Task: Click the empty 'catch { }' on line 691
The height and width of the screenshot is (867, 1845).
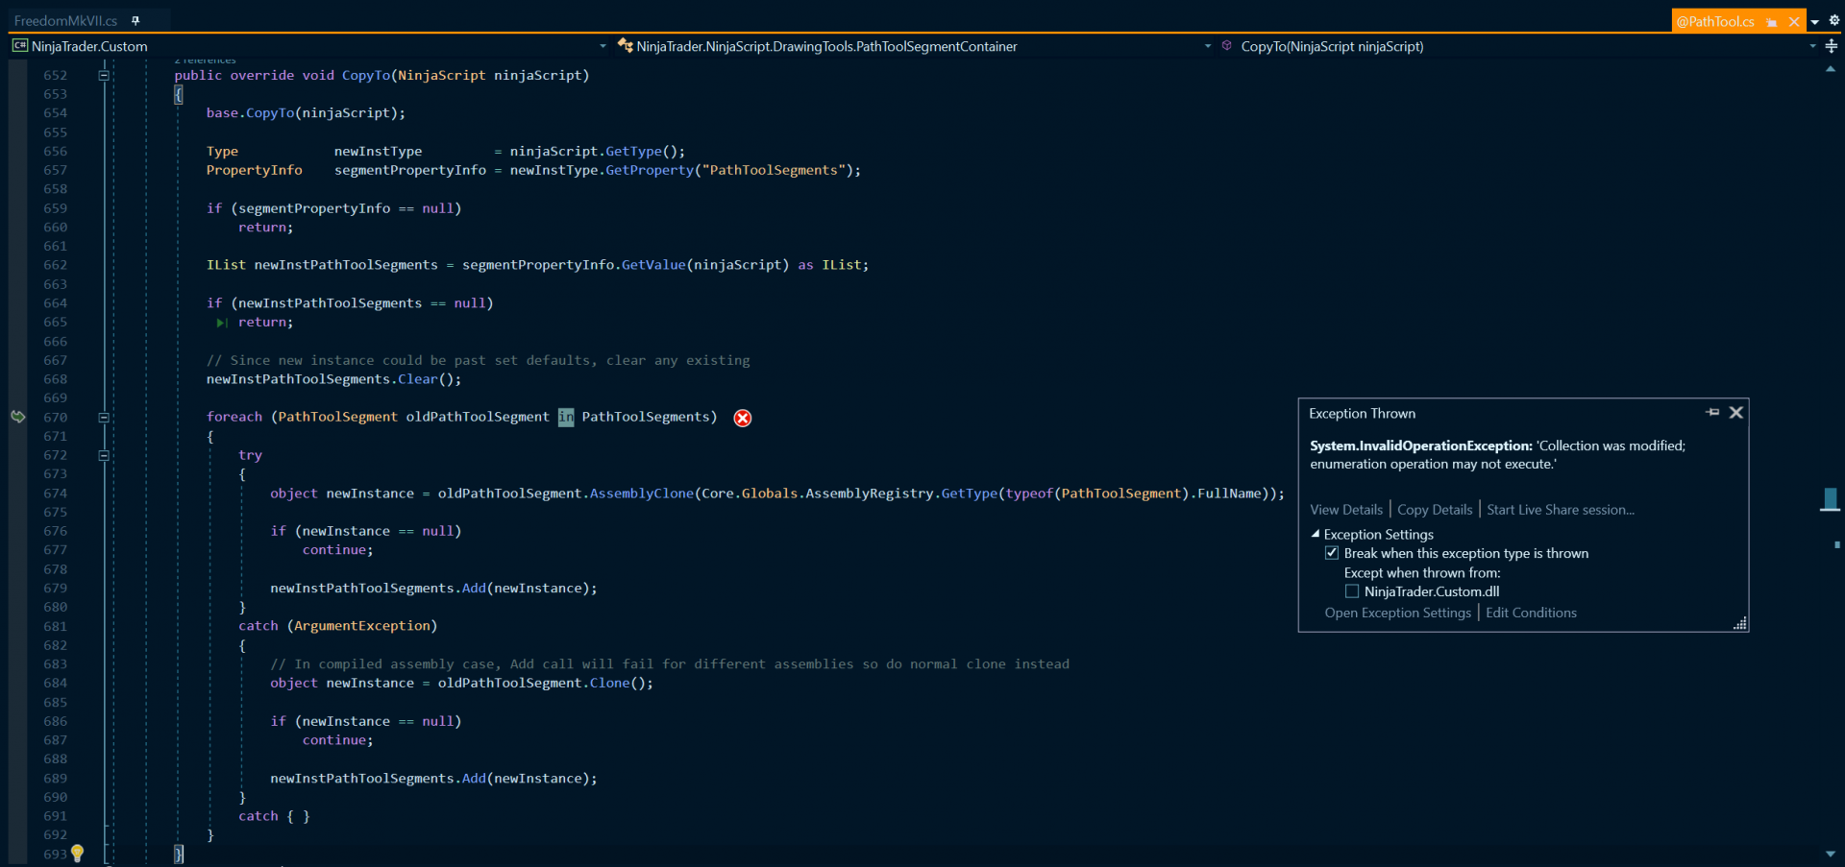Action: pos(274,816)
